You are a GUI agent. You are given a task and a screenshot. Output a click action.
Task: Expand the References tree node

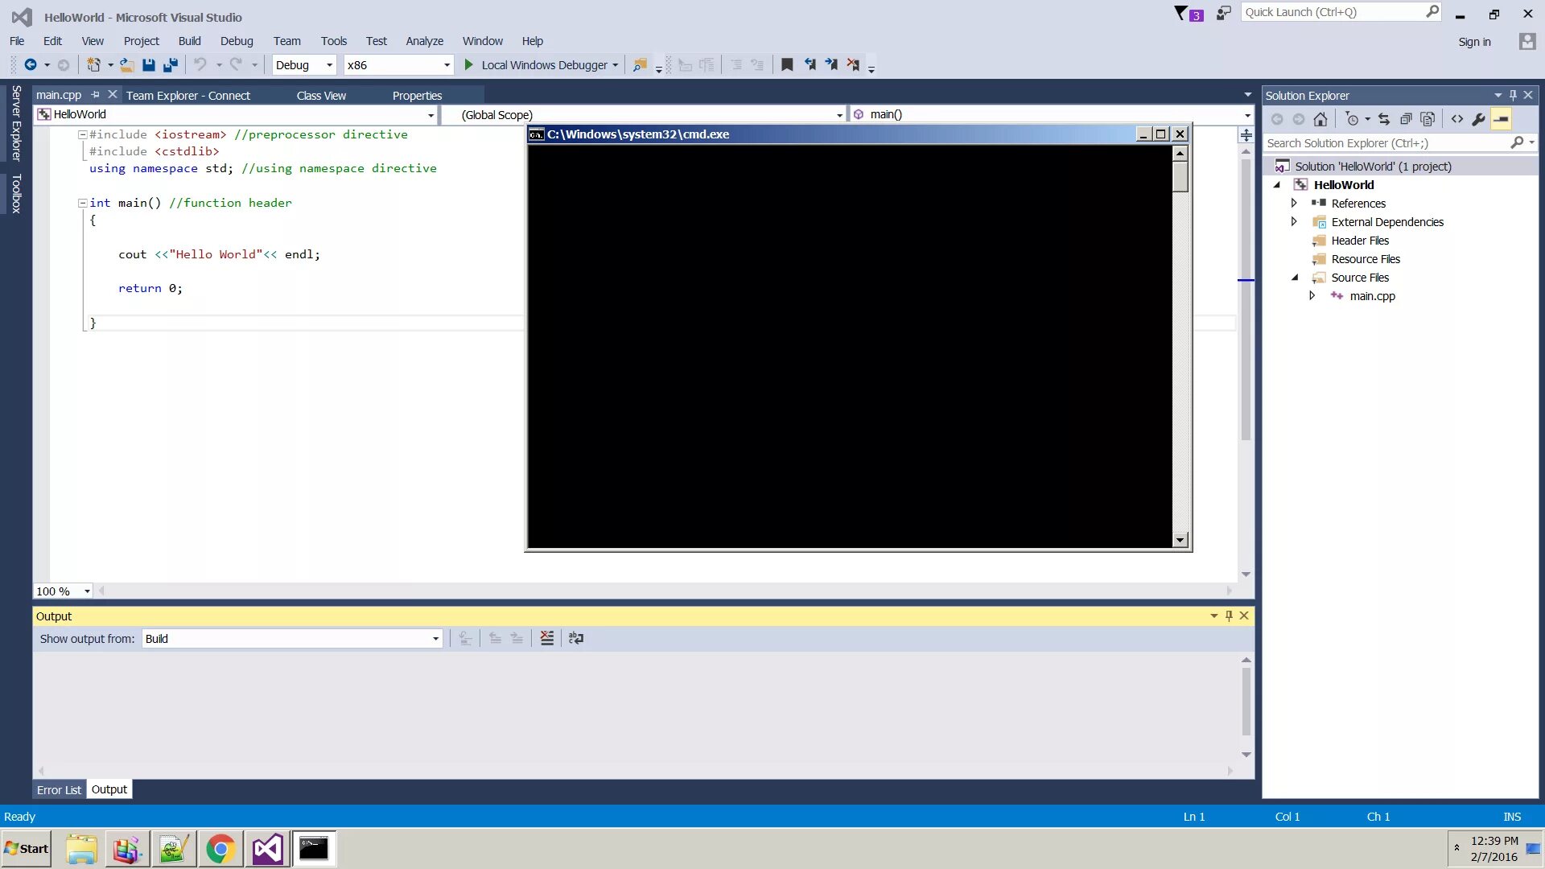(1294, 203)
